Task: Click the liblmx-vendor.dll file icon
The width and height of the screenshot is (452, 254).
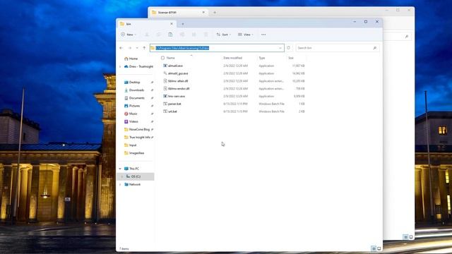Action: [x=165, y=88]
